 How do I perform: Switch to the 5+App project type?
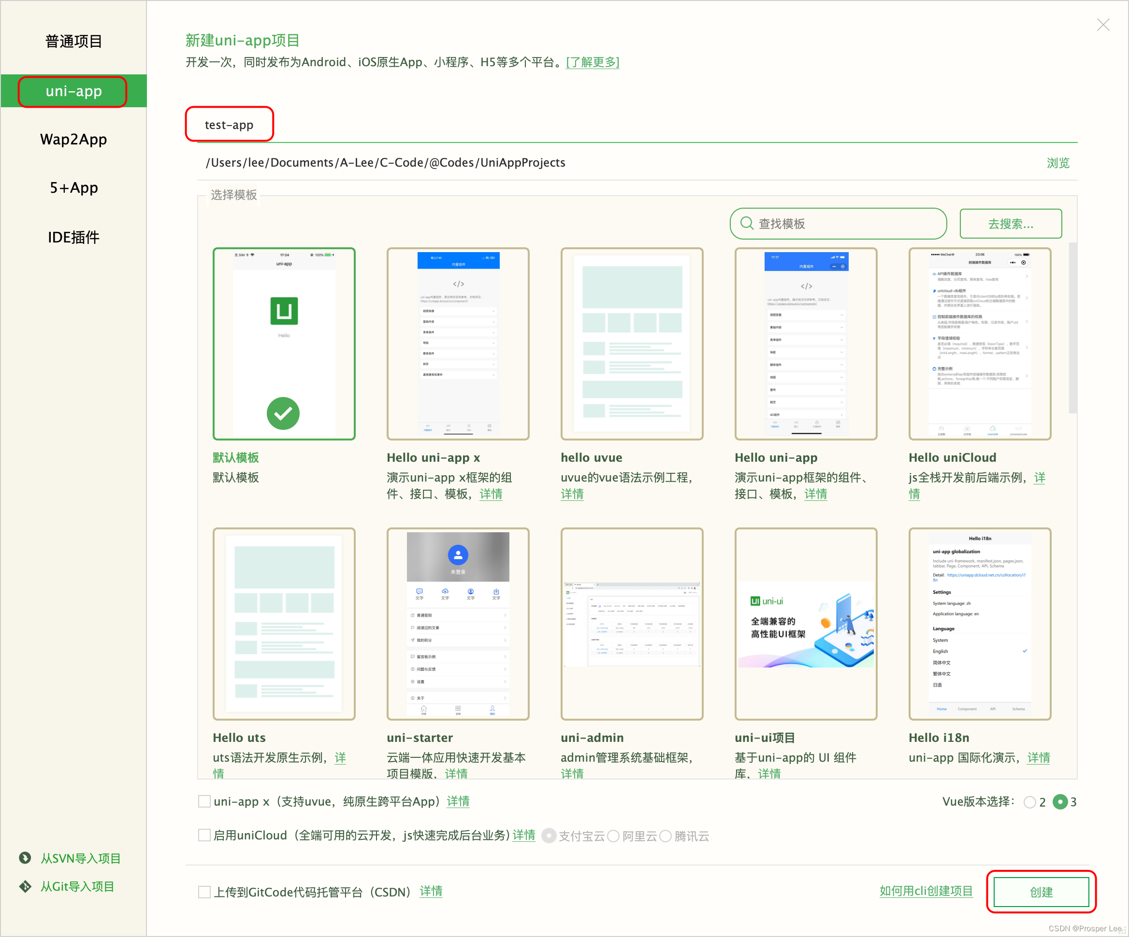point(73,187)
